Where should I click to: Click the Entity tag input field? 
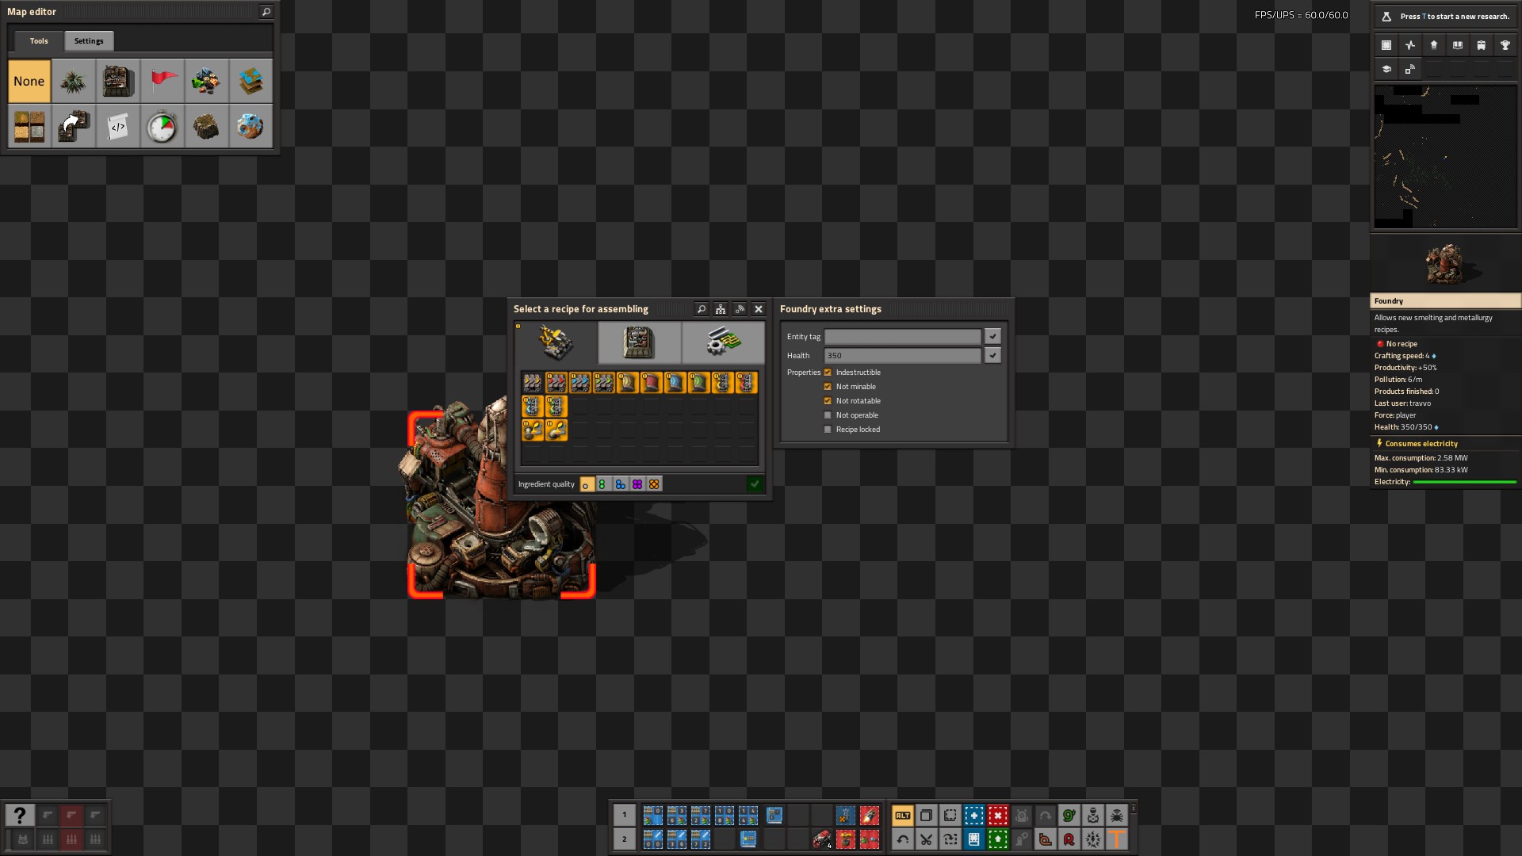(x=902, y=337)
